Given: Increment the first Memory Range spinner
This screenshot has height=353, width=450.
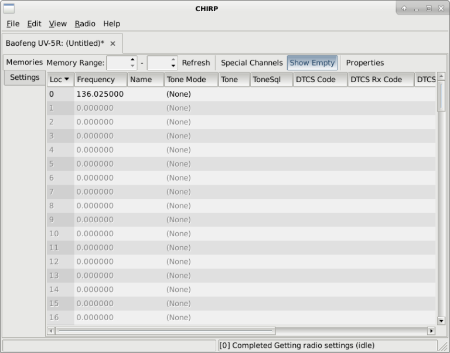Looking at the screenshot, I should point(133,59).
